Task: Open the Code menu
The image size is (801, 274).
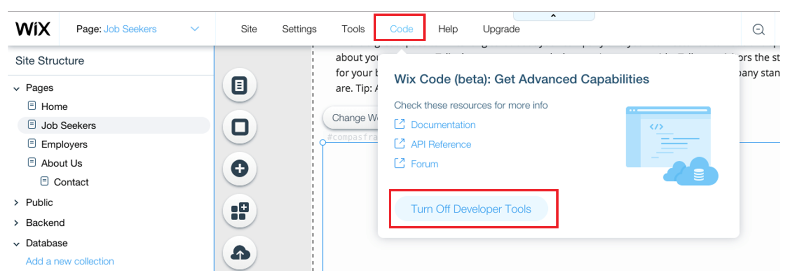Action: (x=402, y=29)
